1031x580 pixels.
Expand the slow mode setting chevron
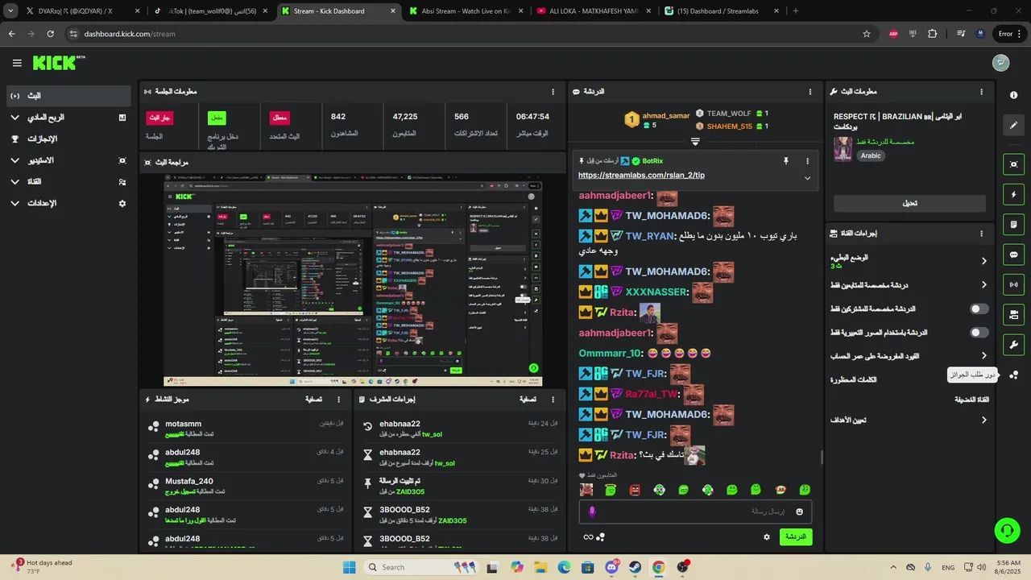click(x=983, y=261)
